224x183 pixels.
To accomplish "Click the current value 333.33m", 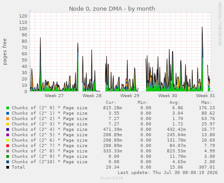I will [x=113, y=151].
